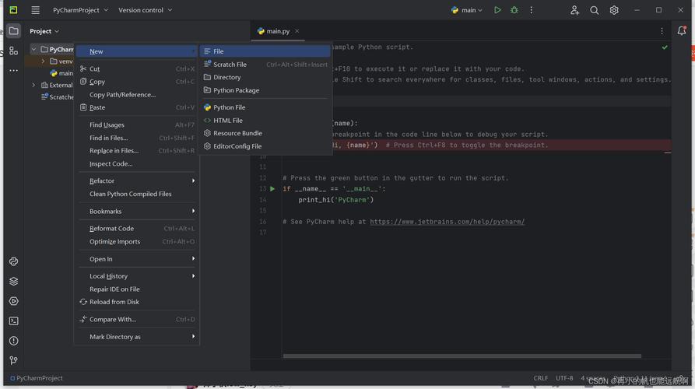Choose Python Package in New submenu
The height and width of the screenshot is (389, 695).
(x=265, y=90)
